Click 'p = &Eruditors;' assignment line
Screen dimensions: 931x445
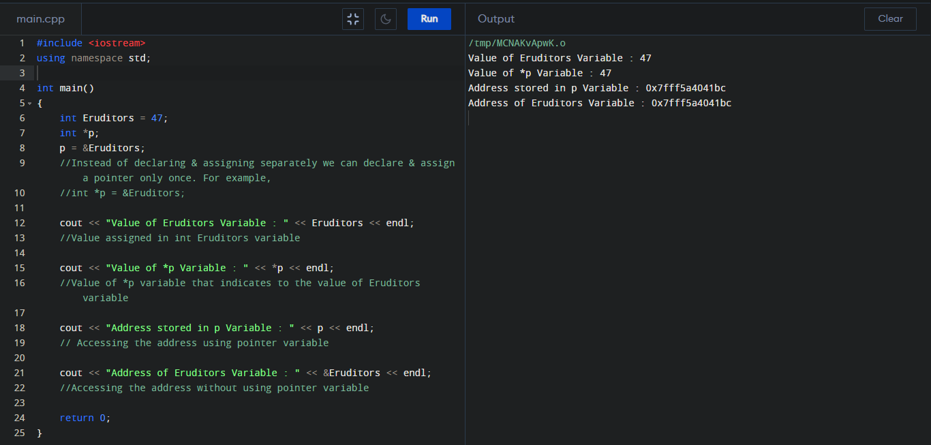pyautogui.click(x=102, y=148)
